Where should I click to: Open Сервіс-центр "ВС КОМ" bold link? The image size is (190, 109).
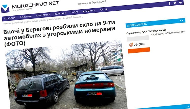pos(146,31)
